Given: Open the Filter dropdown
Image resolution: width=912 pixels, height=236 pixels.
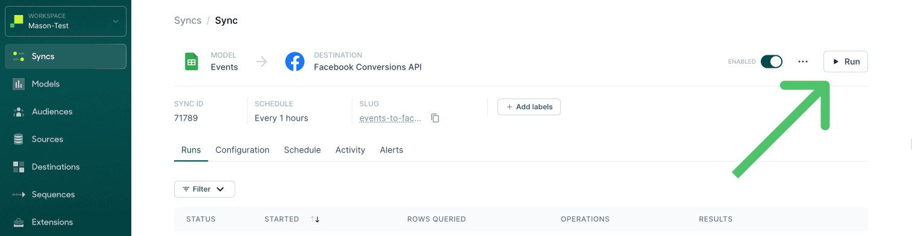Looking at the screenshot, I should click(204, 189).
